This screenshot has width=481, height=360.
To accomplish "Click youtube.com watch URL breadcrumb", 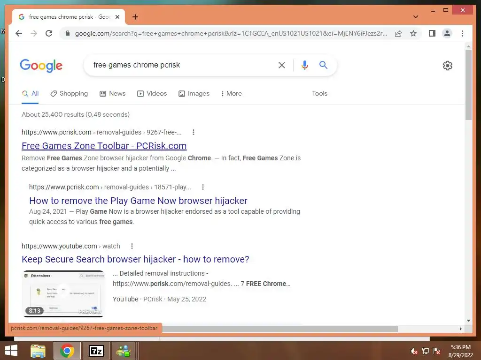I will 71,246.
